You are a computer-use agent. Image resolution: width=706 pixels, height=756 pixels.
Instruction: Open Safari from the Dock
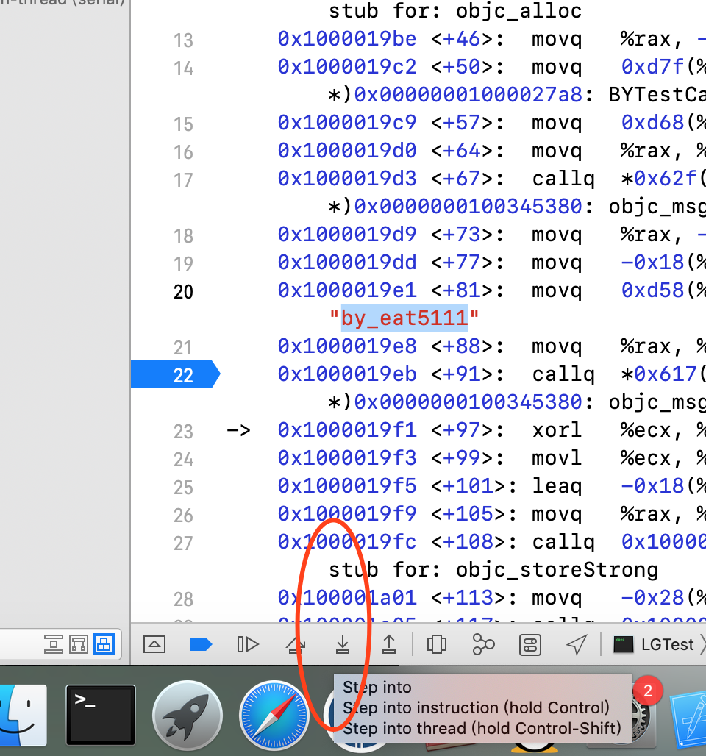click(x=274, y=715)
